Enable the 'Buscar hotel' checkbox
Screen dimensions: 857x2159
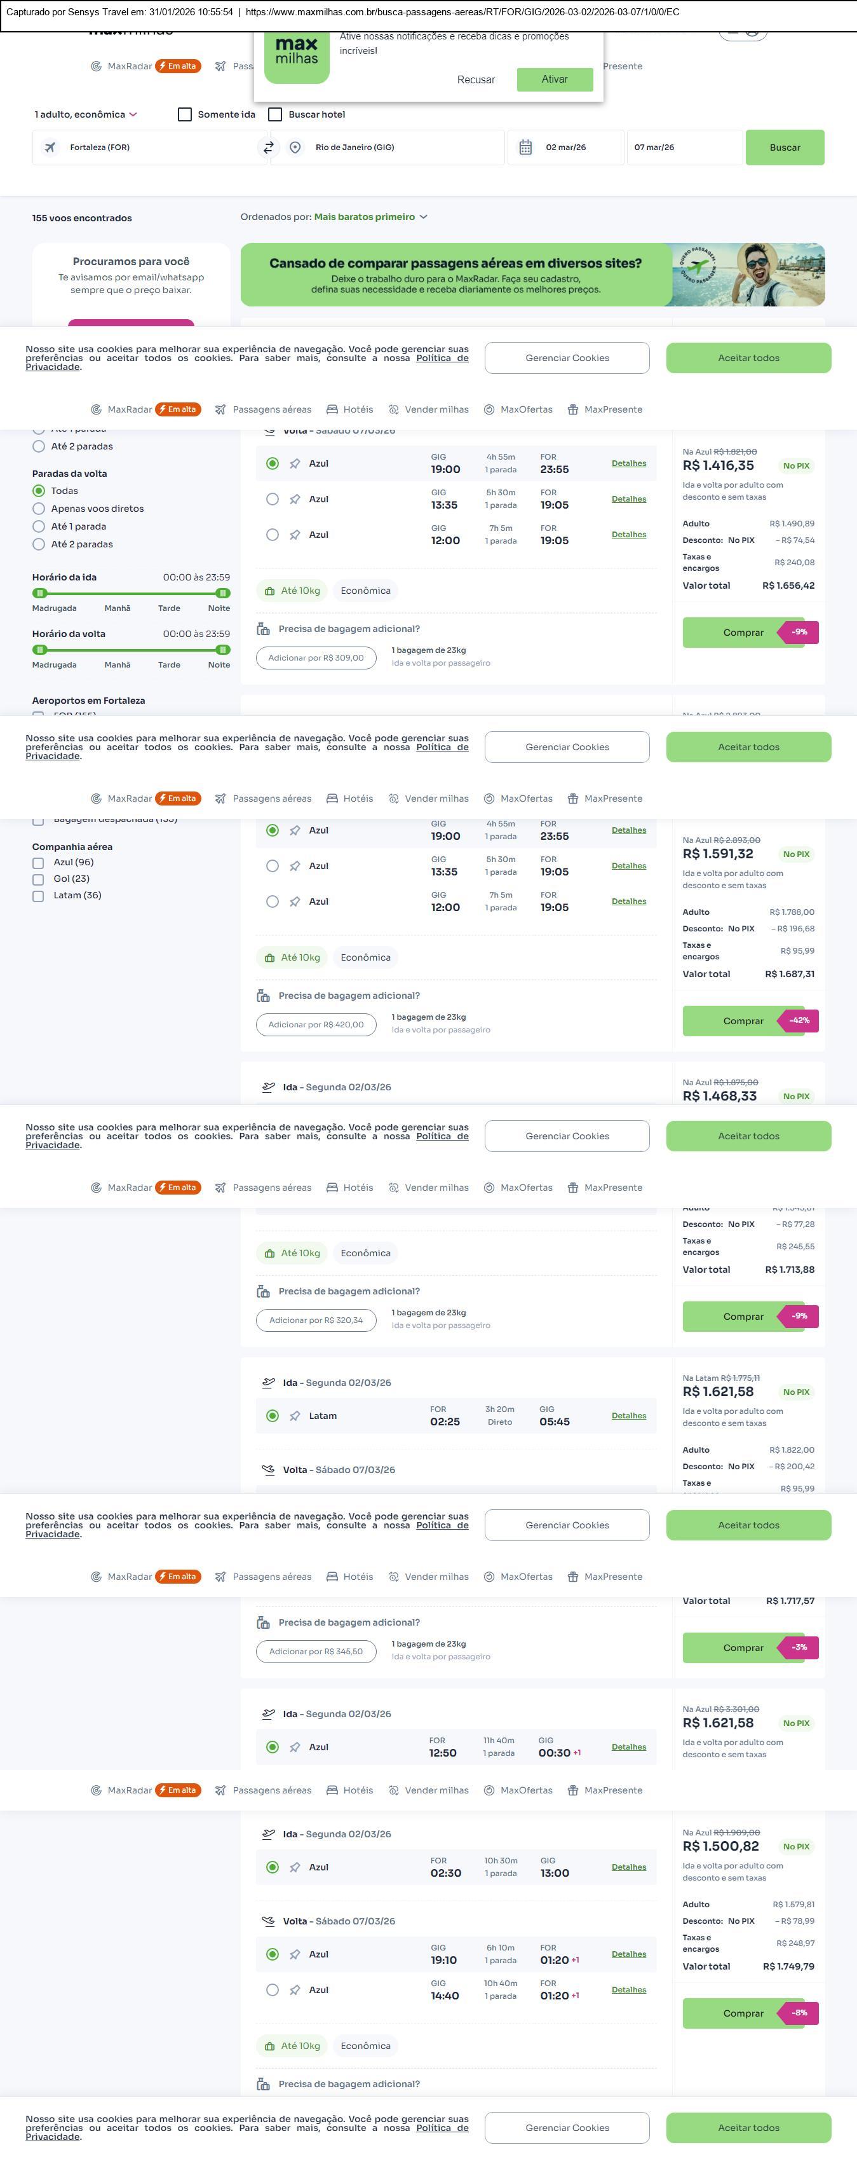click(x=275, y=115)
